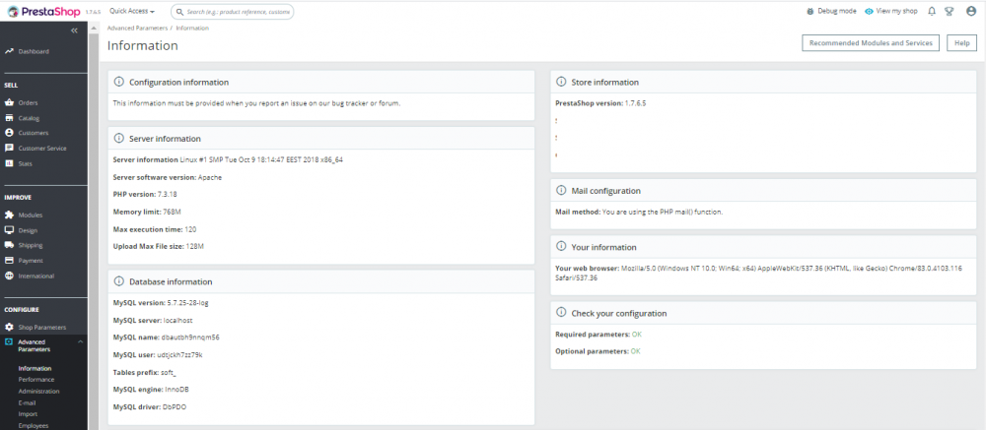Click the Modules puzzle icon in sidebar
This screenshot has height=430, width=986.
tap(10, 215)
